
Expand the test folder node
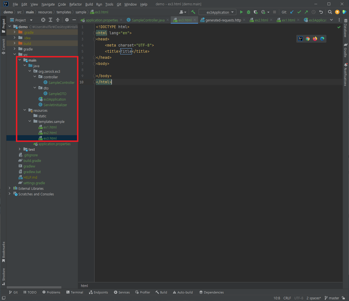point(20,149)
